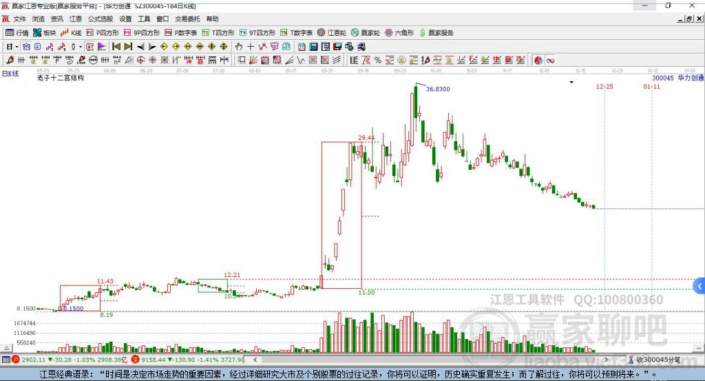Click the 老子十二宫结构 indicator title
This screenshot has width=705, height=381.
point(61,78)
